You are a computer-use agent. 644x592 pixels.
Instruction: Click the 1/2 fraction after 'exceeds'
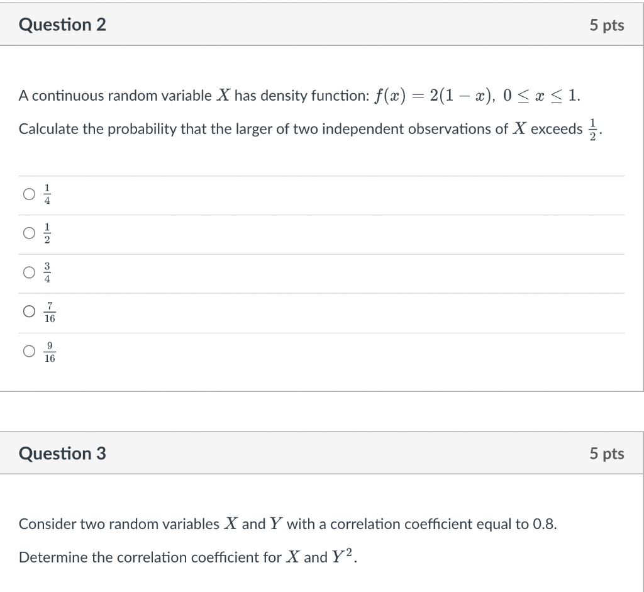pyautogui.click(x=592, y=130)
